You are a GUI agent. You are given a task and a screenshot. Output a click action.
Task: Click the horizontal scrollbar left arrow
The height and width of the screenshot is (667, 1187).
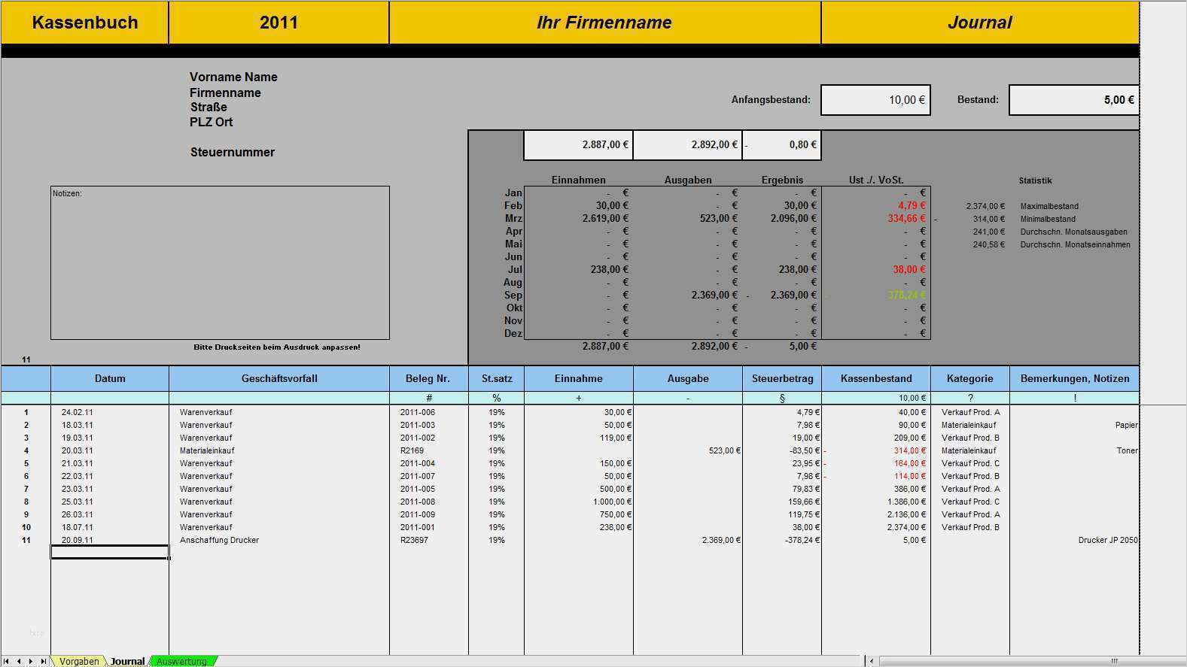872,662
